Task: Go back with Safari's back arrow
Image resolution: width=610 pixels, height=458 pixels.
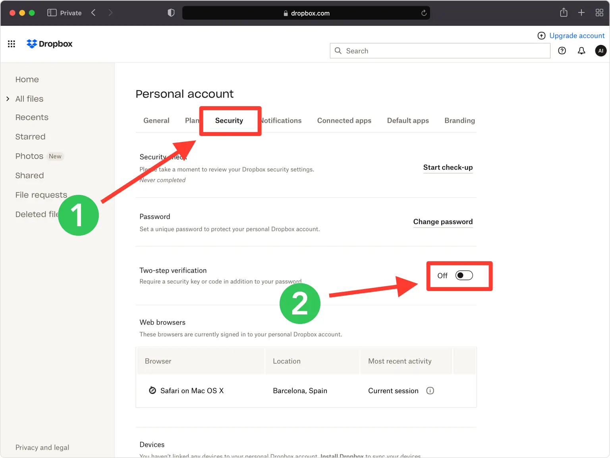Action: [x=93, y=13]
